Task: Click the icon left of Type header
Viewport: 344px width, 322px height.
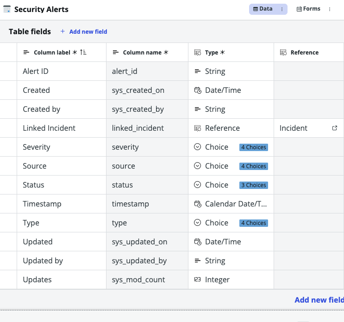Action: pyautogui.click(x=197, y=53)
